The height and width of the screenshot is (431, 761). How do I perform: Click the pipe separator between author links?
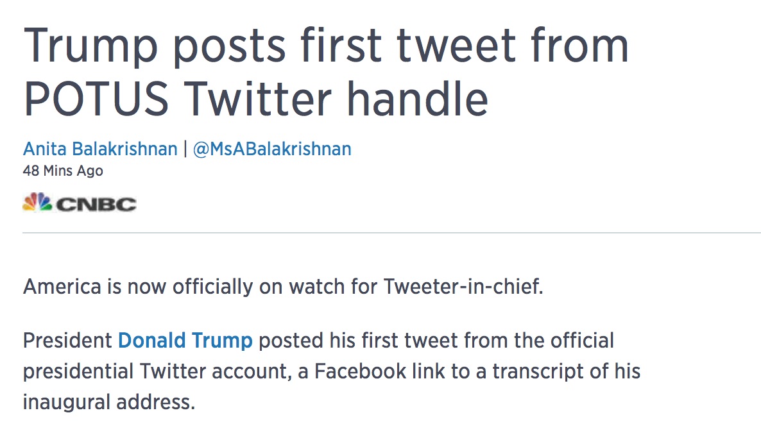[185, 149]
